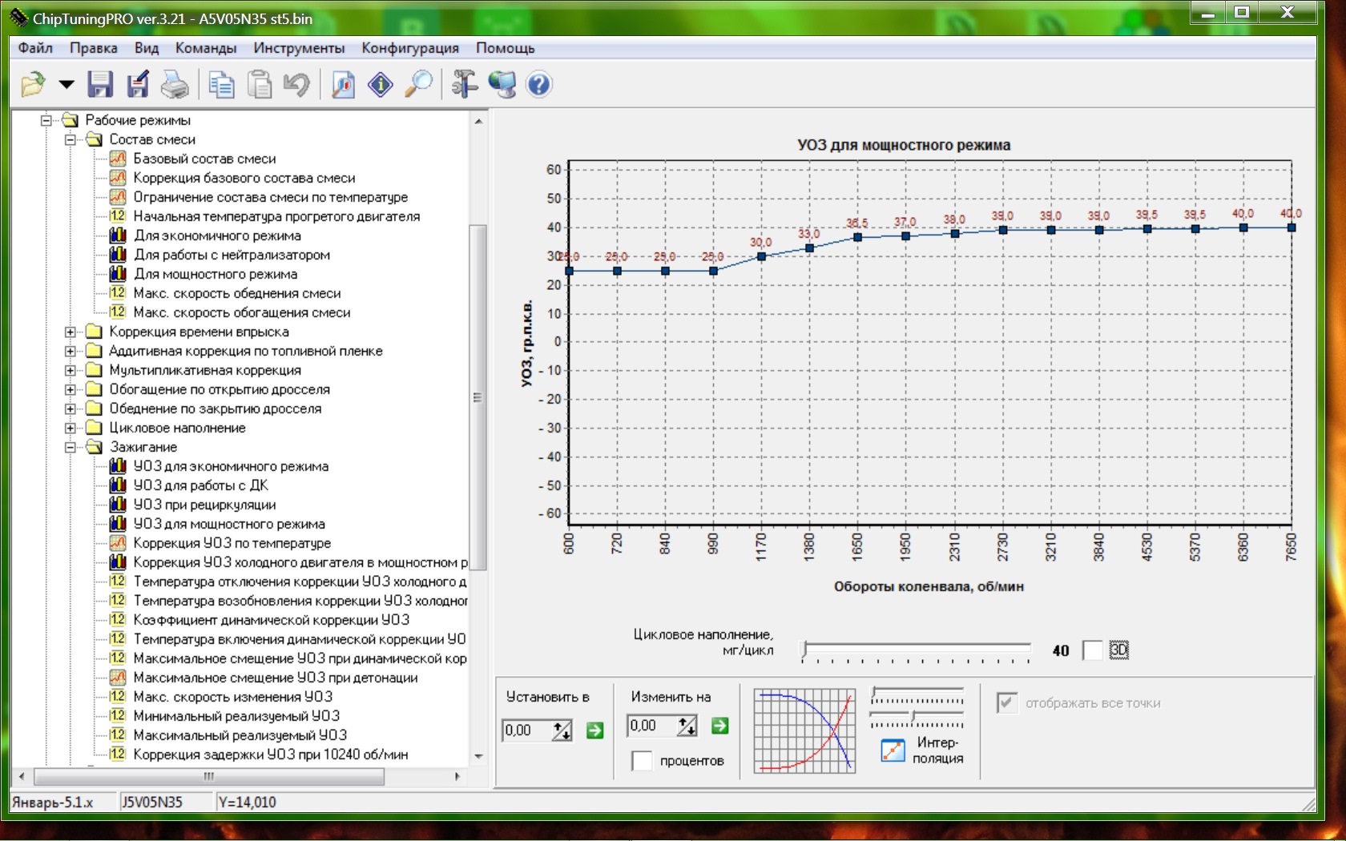The image size is (1346, 841).
Task: Click 'Установить в' spinner arrows
Action: tap(562, 730)
